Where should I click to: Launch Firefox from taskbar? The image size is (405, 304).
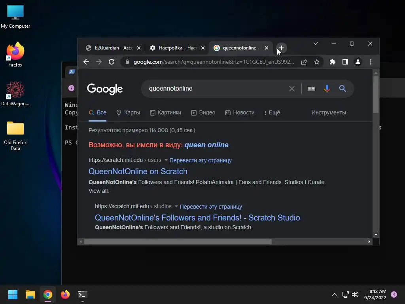click(x=65, y=294)
